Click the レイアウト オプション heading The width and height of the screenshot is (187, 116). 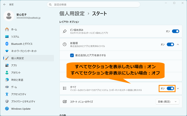(69, 22)
